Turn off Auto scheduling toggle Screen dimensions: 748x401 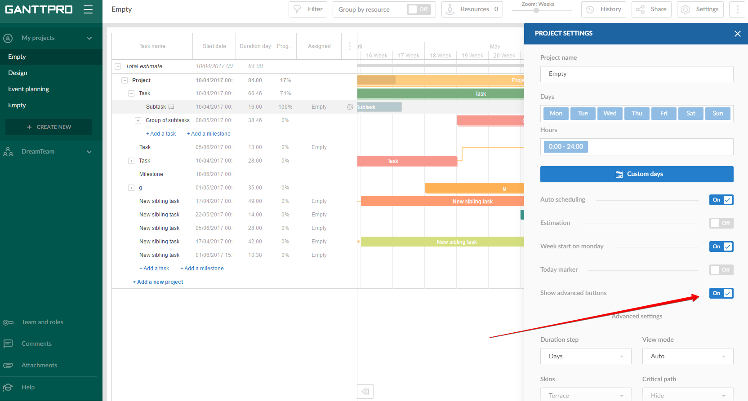721,200
